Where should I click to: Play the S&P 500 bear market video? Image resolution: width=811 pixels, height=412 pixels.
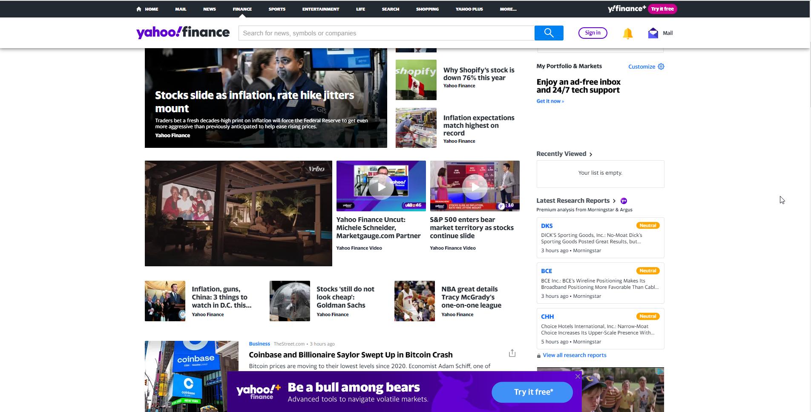tap(475, 187)
